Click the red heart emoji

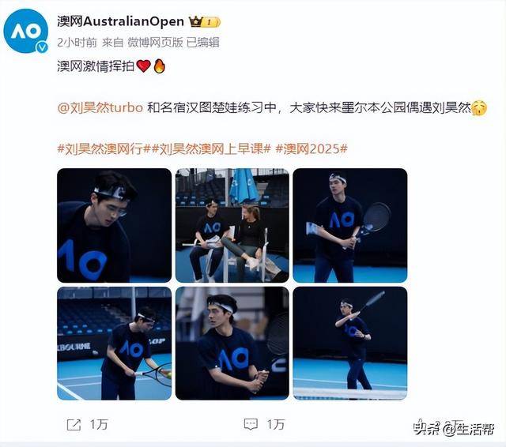coord(144,66)
